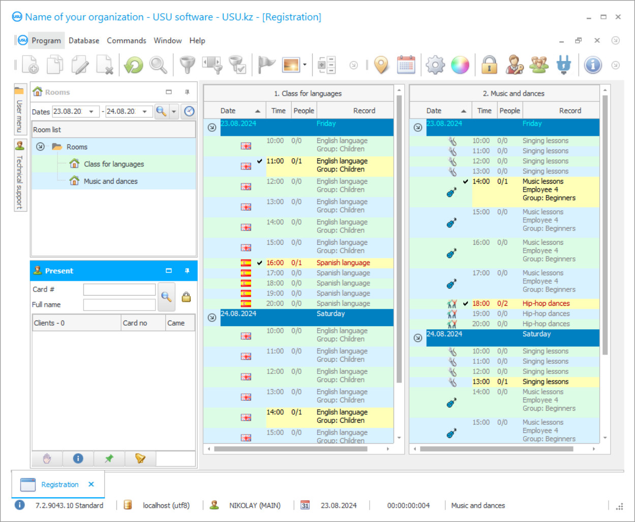The image size is (635, 522).
Task: Open the Commands menu
Action: 126,40
